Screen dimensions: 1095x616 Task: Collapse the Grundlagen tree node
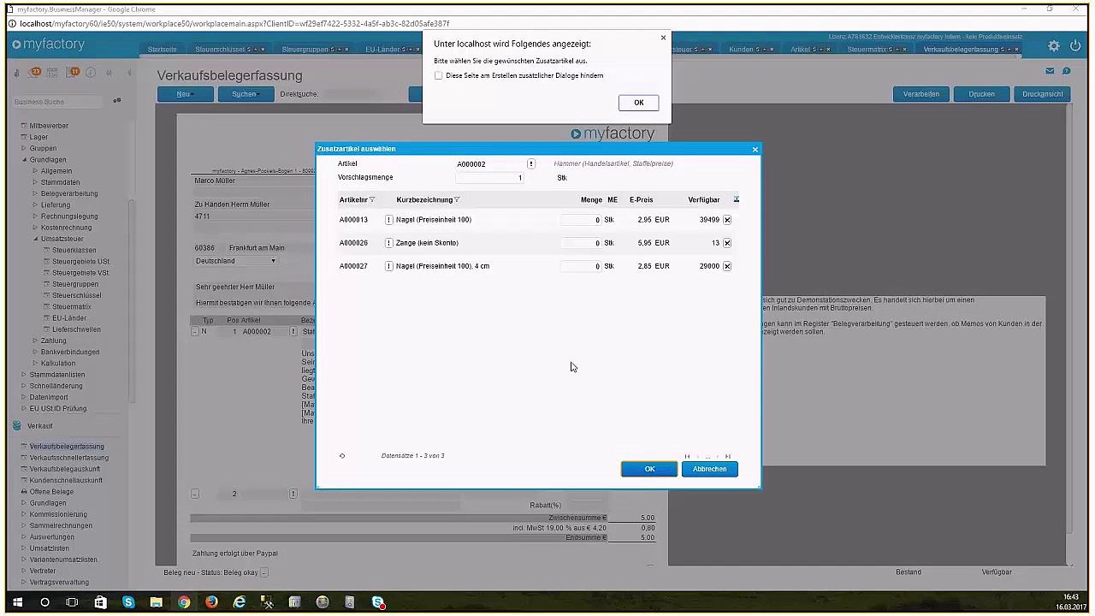pos(24,159)
